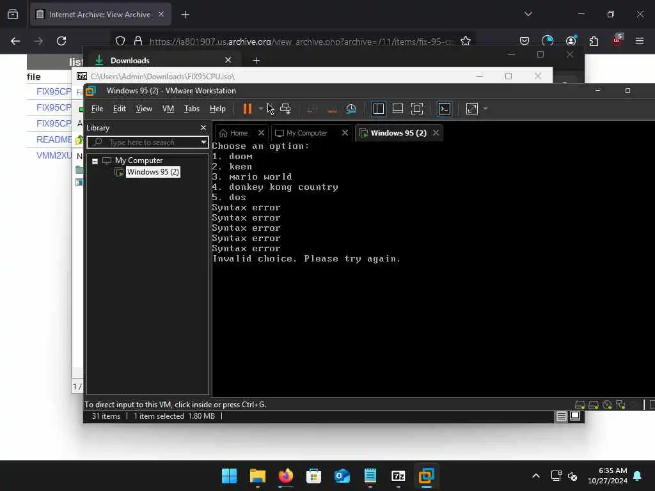Switch file explorer to large icons view
Viewport: 655px width, 491px height.
click(x=575, y=416)
